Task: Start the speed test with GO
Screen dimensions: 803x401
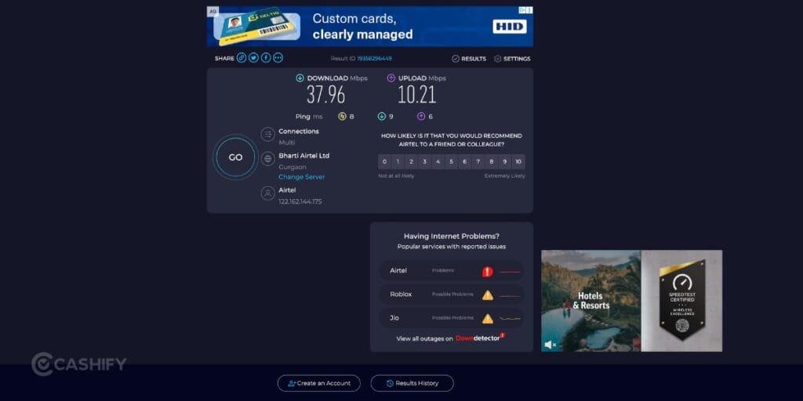Action: [235, 157]
